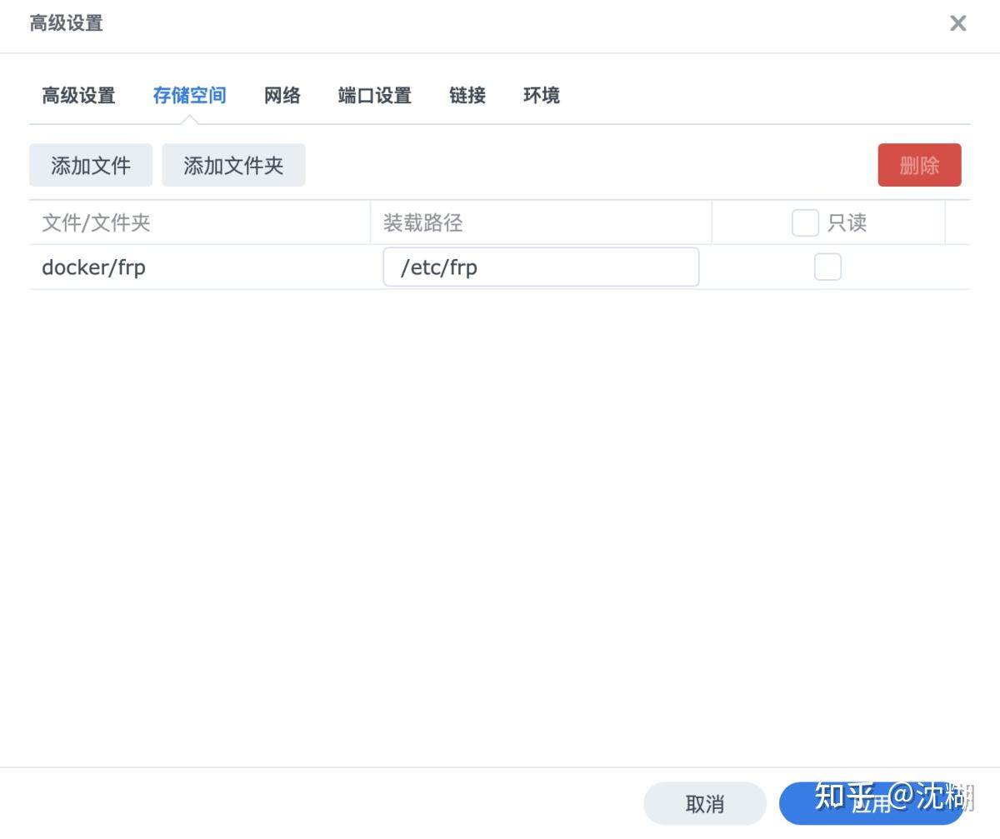The image size is (1000, 839).
Task: Close the 高级设置 dialog
Action: (957, 23)
